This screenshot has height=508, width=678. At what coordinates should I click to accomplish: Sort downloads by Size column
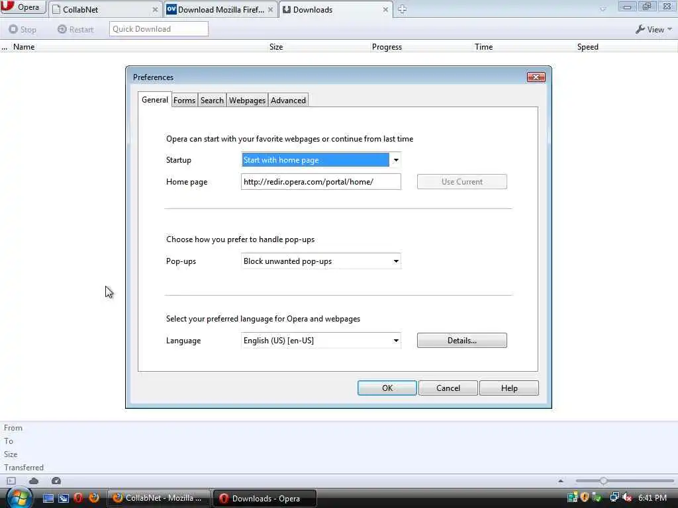point(276,47)
